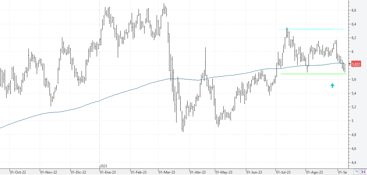Click the 01-Dic-22 date label
Screen dimensions: 367x175
(79, 172)
